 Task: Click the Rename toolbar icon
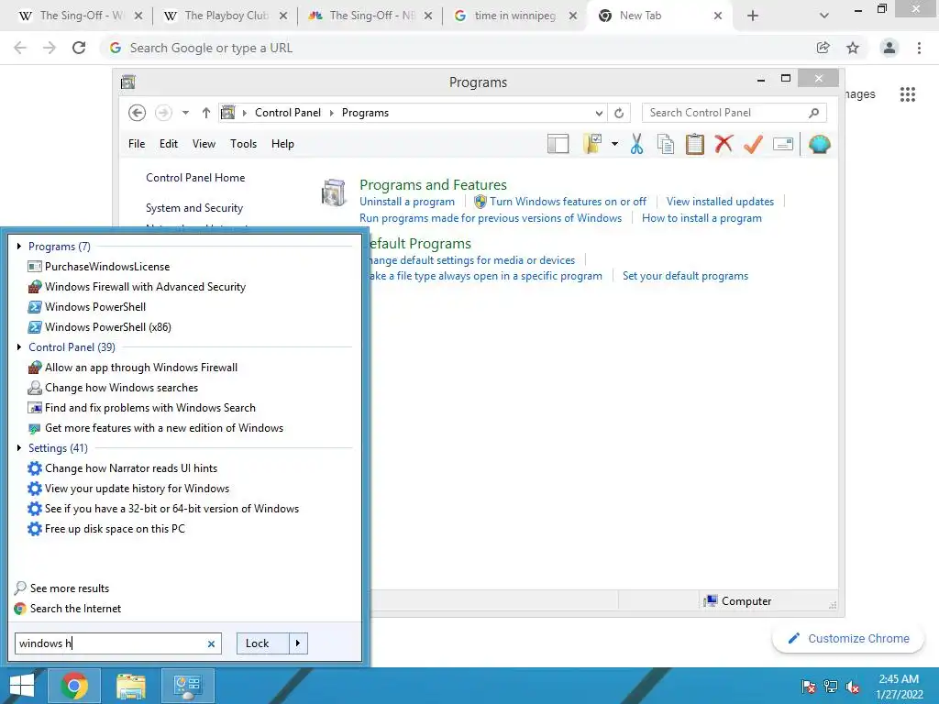[x=783, y=144]
